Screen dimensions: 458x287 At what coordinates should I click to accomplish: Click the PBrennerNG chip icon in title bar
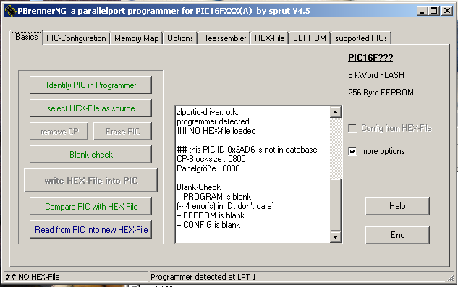pos(11,11)
